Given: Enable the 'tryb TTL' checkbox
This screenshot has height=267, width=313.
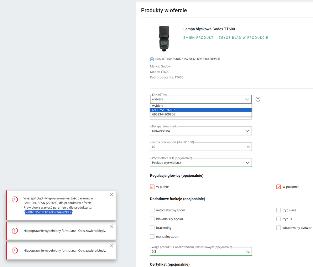Looking at the screenshot, I should pyautogui.click(x=279, y=219).
